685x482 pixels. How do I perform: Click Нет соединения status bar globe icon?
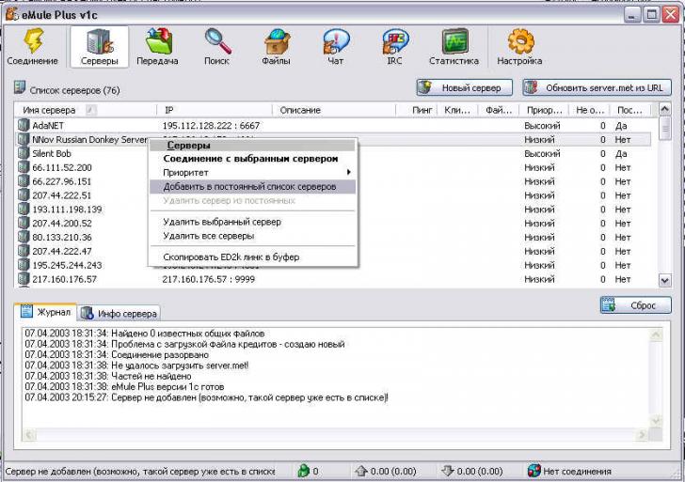click(534, 471)
